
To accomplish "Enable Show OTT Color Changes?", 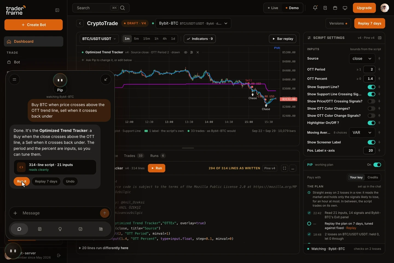I will pos(371,109).
